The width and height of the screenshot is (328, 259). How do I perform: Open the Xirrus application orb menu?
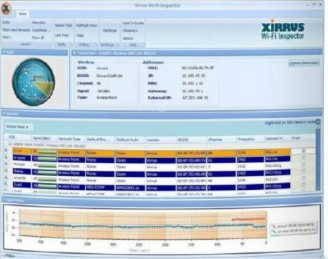[6, 9]
